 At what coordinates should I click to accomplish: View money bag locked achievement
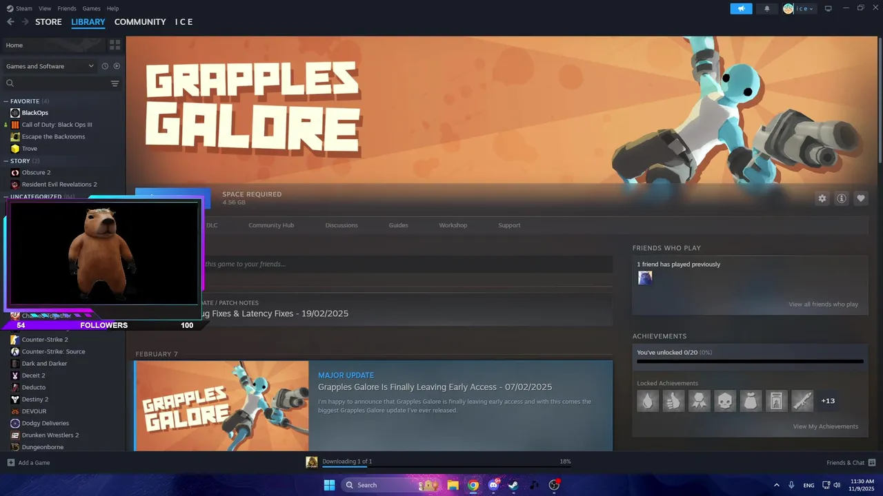pos(751,400)
